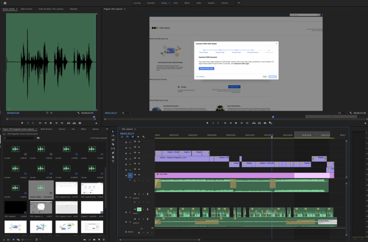Toggle Linked Selection in timeline

tap(133, 136)
